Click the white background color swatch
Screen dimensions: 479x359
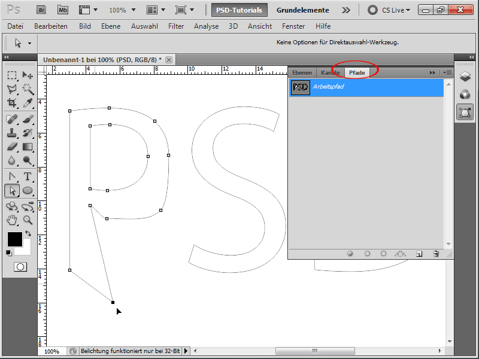(26, 250)
